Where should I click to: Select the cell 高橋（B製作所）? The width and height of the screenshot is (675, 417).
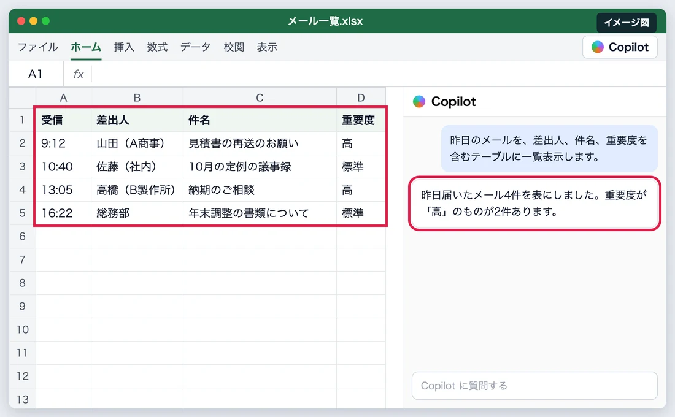(137, 189)
